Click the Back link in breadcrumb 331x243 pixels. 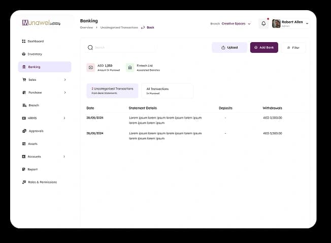[x=150, y=27]
